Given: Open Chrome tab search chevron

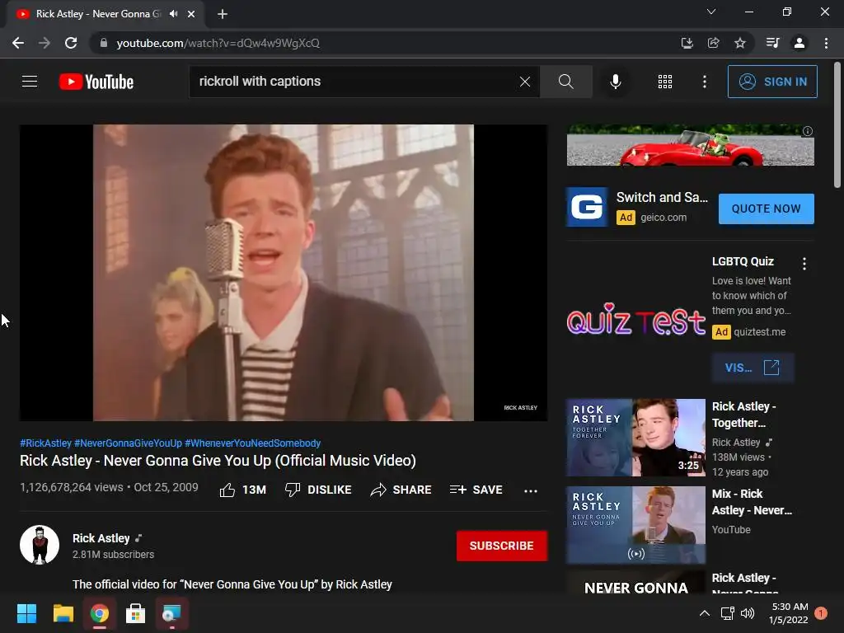Looking at the screenshot, I should pyautogui.click(x=711, y=12).
